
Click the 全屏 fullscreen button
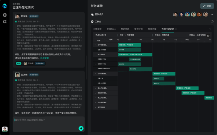pyautogui.click(x=207, y=6)
